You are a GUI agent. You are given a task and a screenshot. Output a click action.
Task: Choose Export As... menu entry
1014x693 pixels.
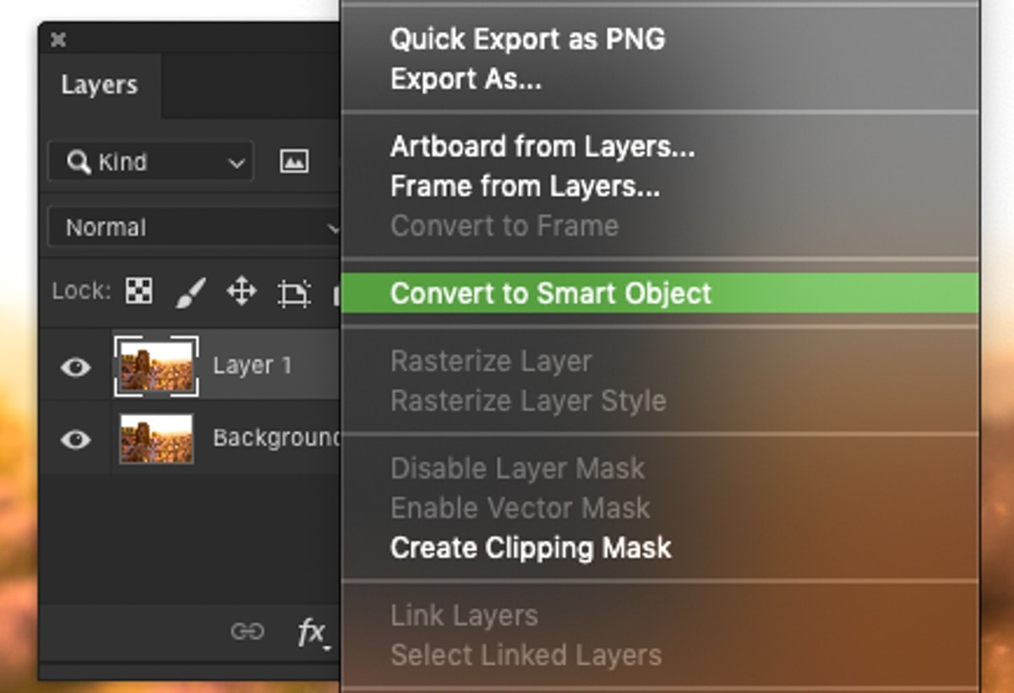[x=466, y=79]
